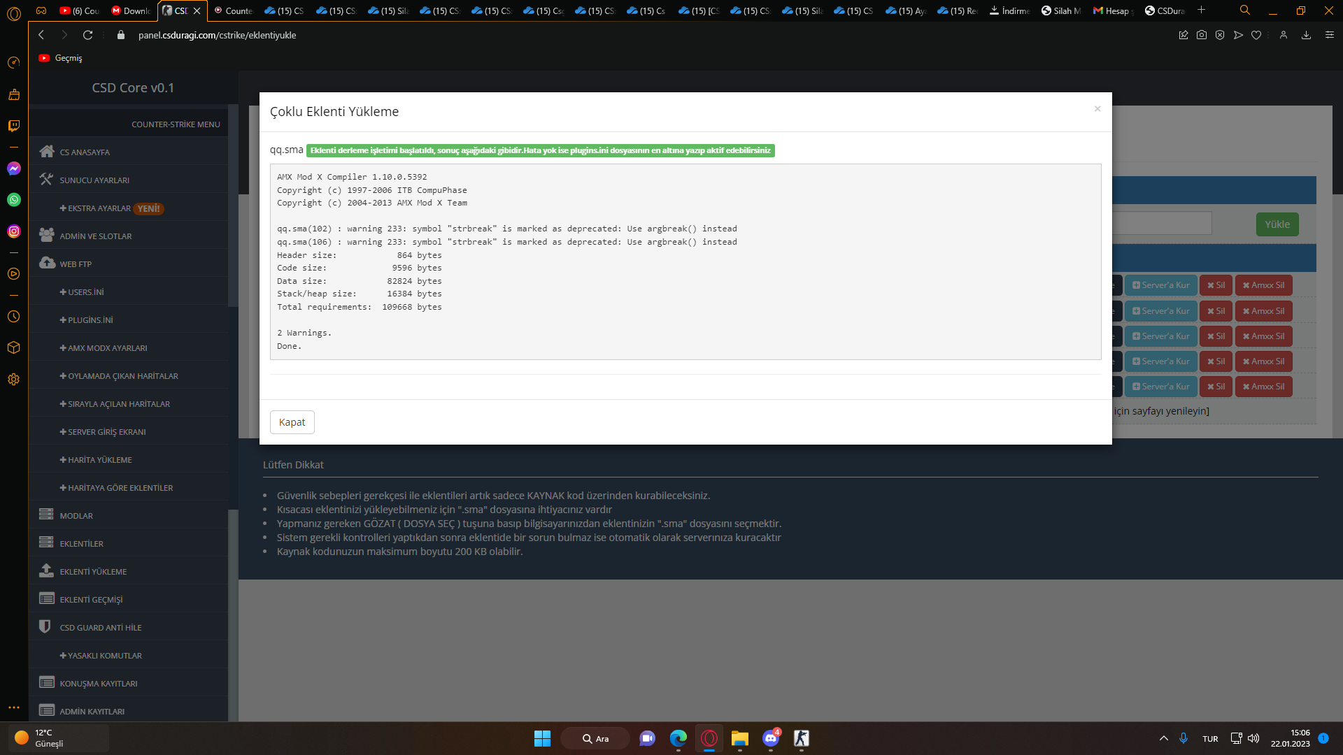This screenshot has width=1343, height=755.
Task: Open WhatsApp in Opera sidebar
Action: [14, 200]
